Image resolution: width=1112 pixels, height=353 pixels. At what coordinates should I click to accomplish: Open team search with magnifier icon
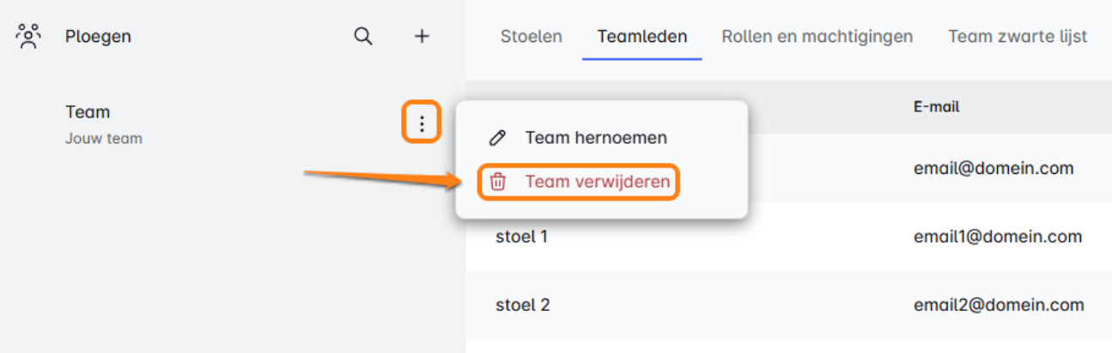tap(363, 36)
